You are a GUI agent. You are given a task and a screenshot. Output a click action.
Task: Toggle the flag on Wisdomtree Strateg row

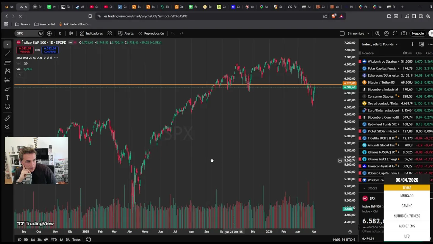[360, 61]
